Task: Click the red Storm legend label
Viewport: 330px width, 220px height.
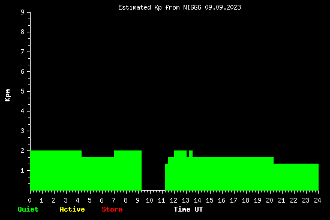Action: click(112, 209)
